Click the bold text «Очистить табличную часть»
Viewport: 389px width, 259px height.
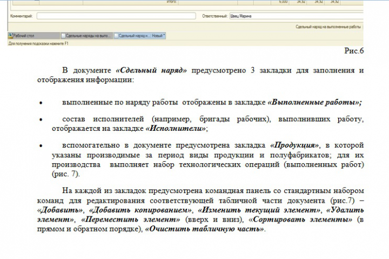click(x=205, y=229)
